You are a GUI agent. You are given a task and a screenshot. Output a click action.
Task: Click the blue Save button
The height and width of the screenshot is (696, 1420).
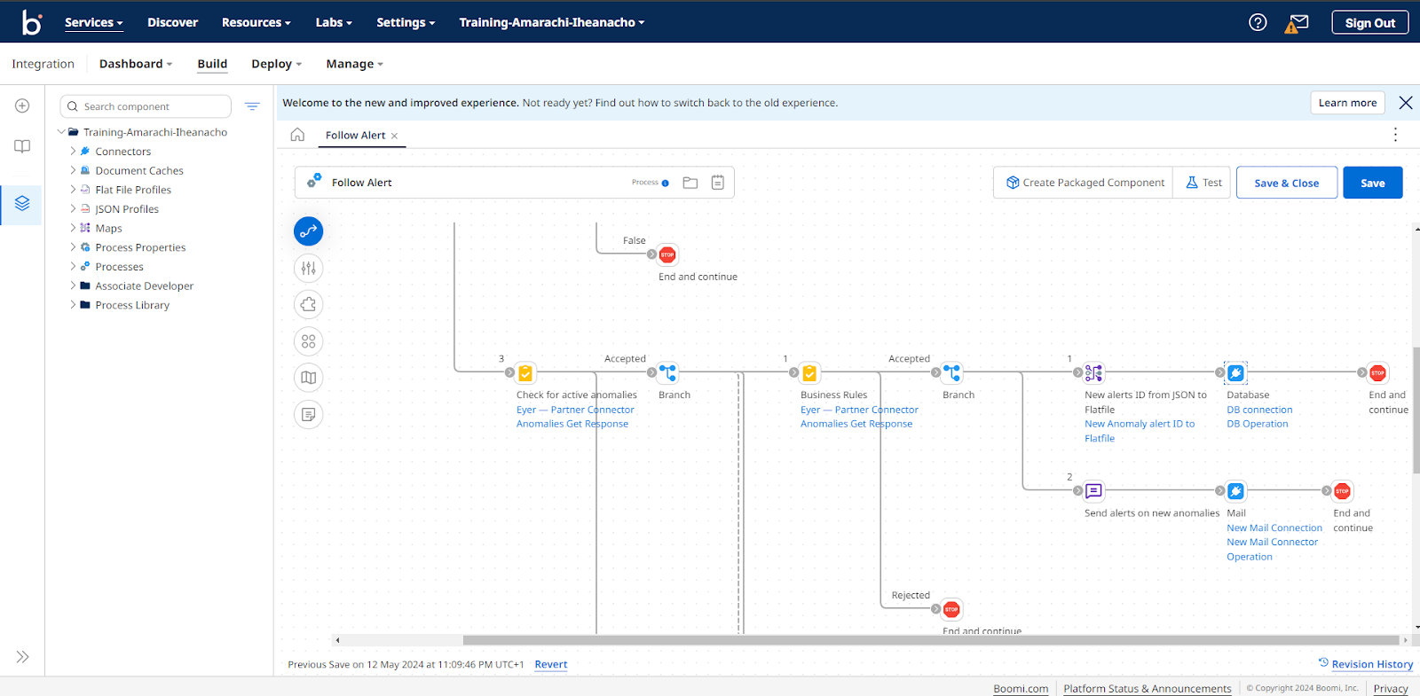1373,183
